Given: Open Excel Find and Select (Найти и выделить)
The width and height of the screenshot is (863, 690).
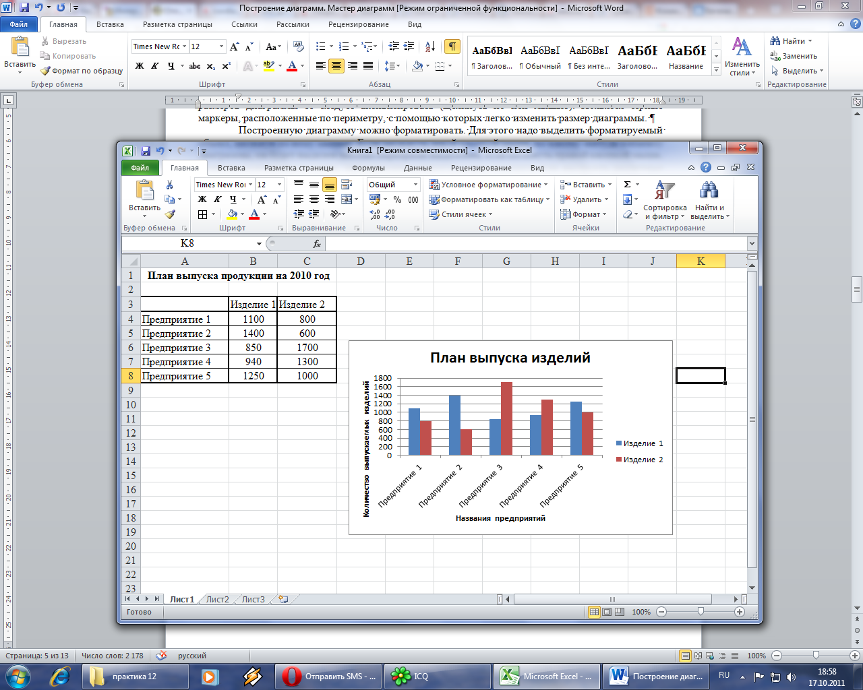Looking at the screenshot, I should (709, 200).
